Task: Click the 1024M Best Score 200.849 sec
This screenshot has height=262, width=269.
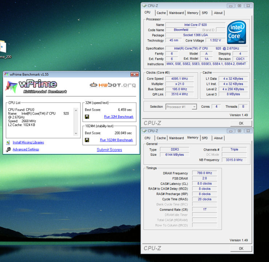Action: (123, 133)
